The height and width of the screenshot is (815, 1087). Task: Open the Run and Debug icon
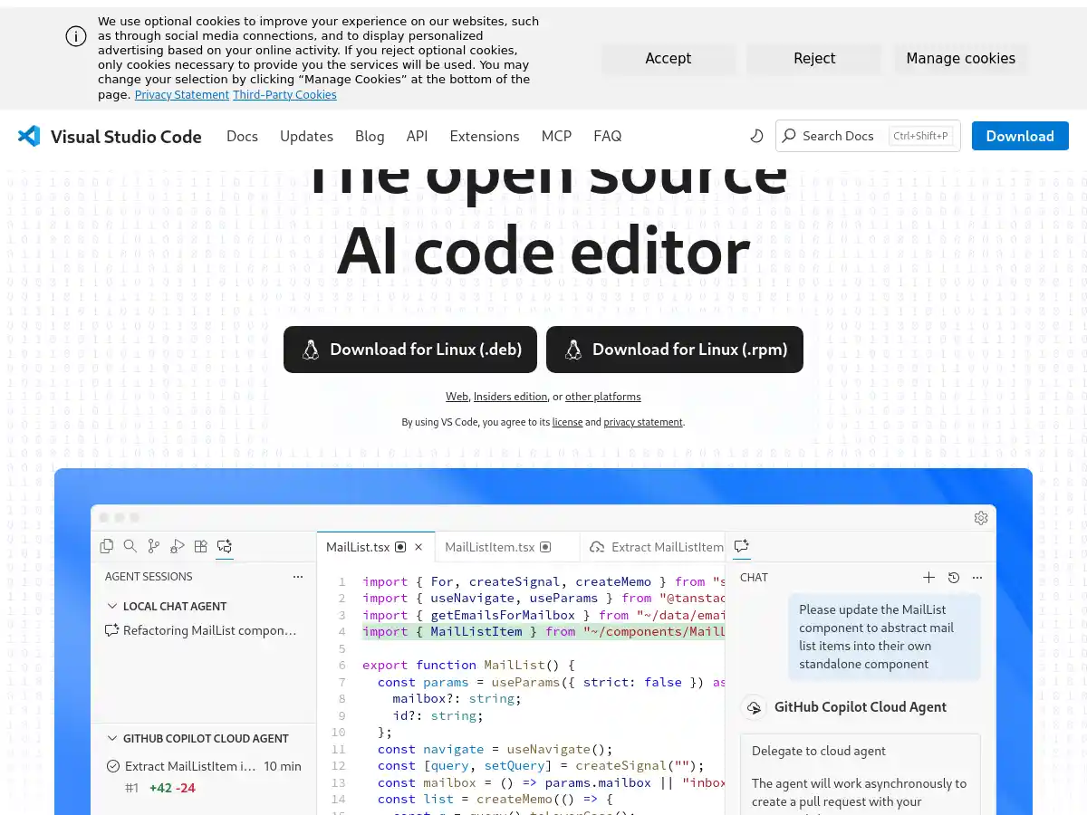(x=177, y=546)
